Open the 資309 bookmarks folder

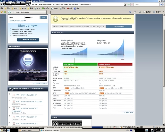coord(23,8)
